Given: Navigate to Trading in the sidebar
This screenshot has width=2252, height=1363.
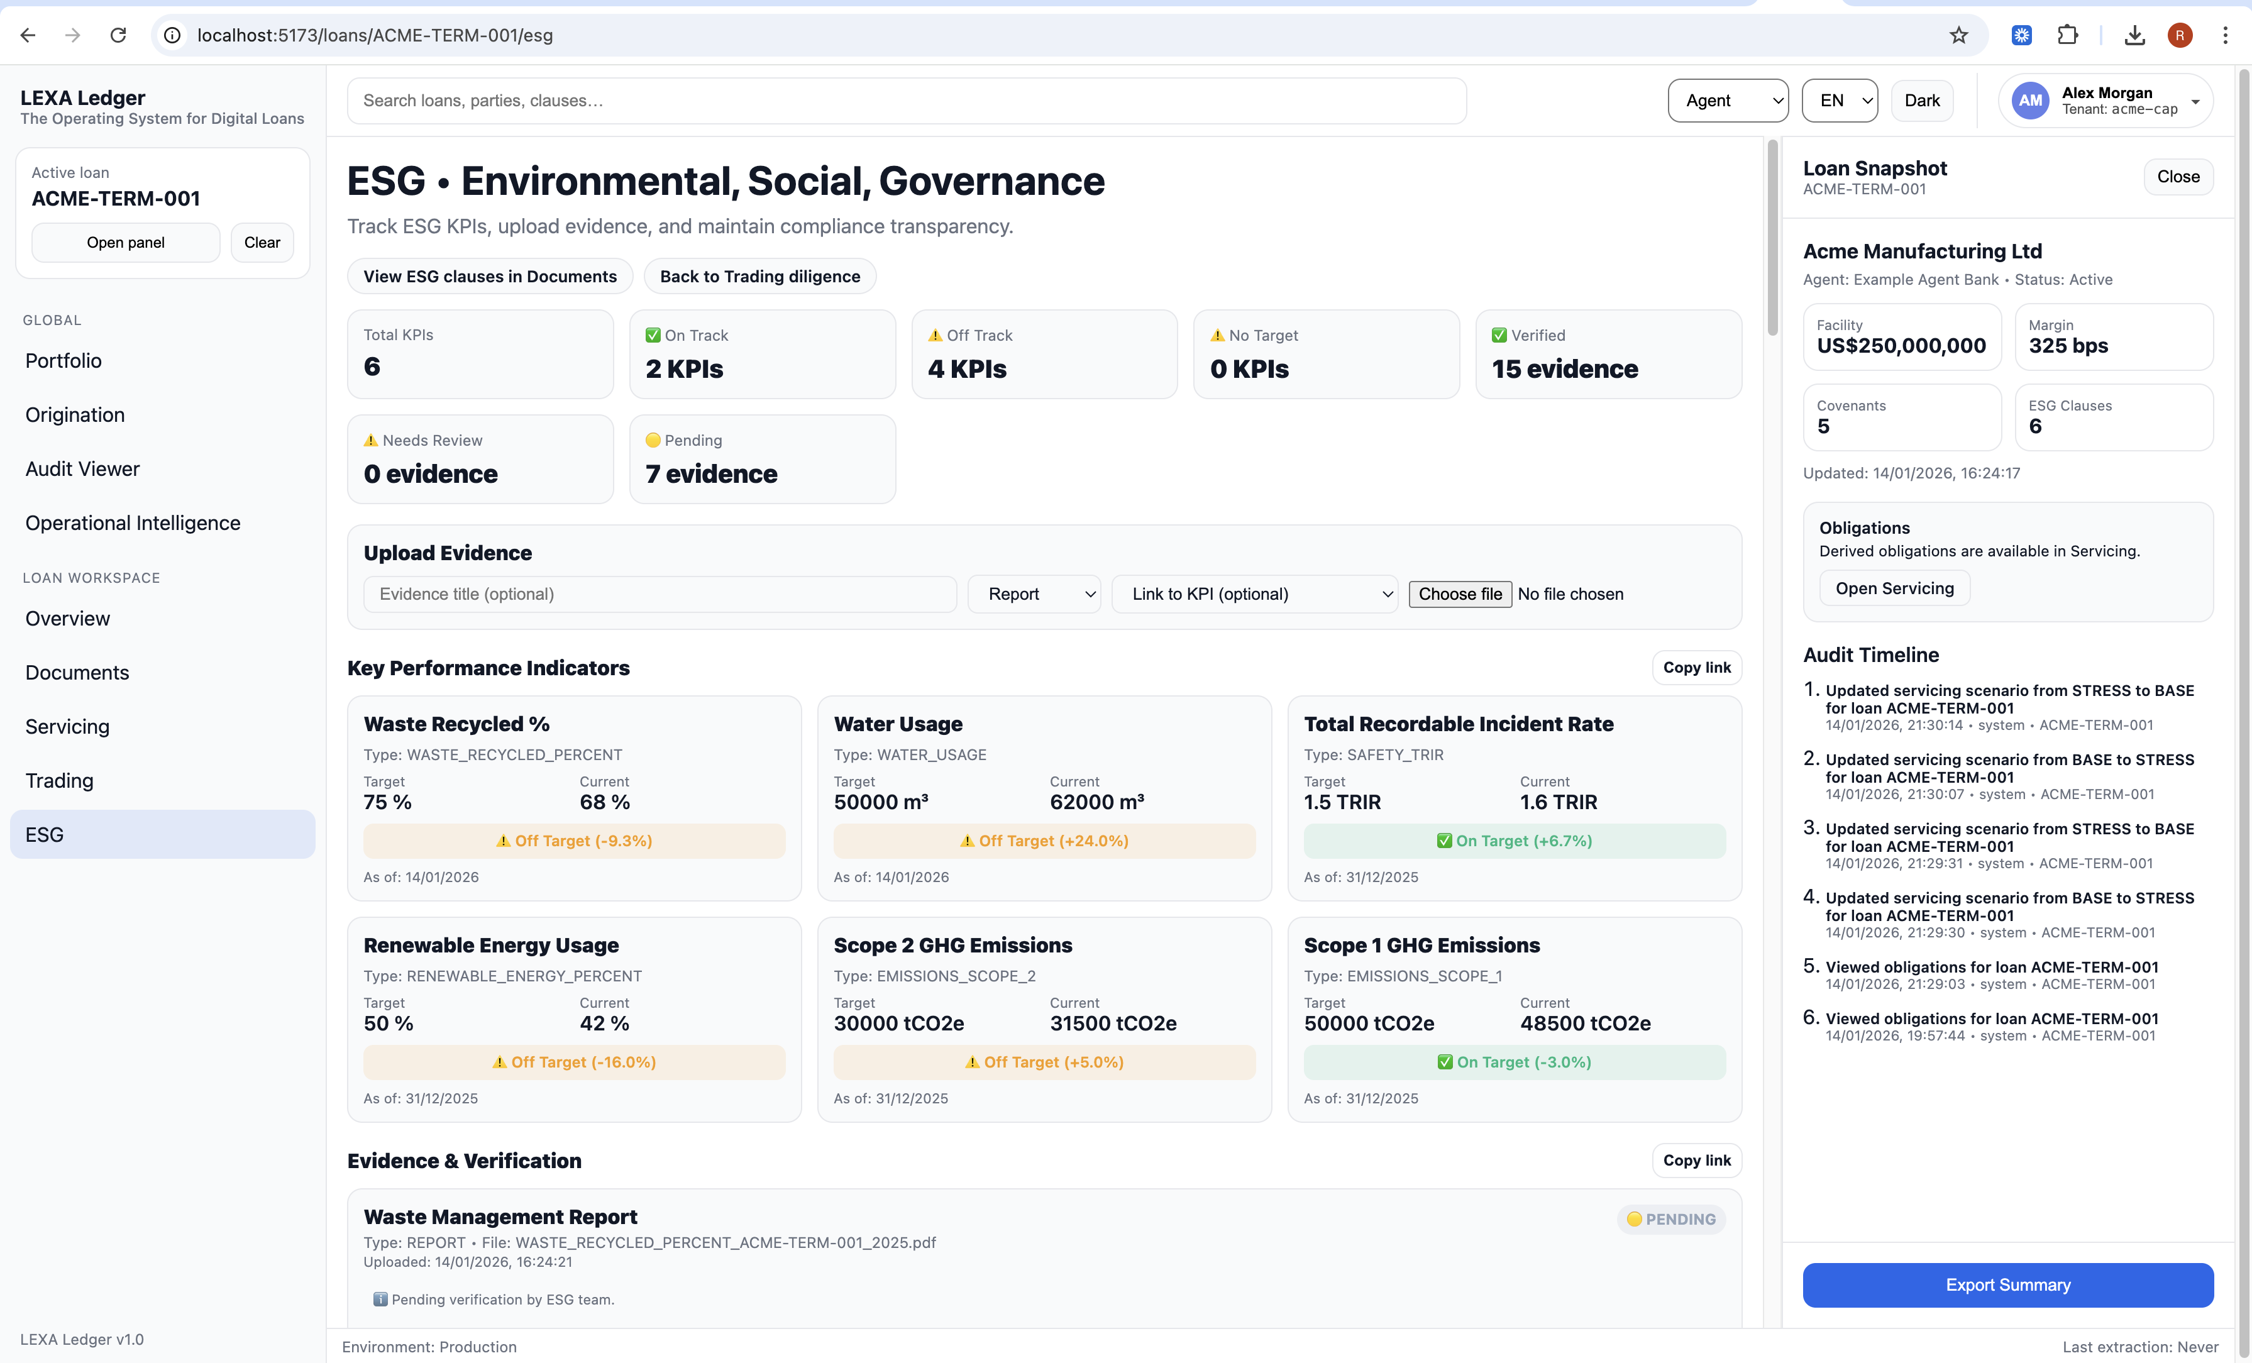Looking at the screenshot, I should (x=59, y=781).
